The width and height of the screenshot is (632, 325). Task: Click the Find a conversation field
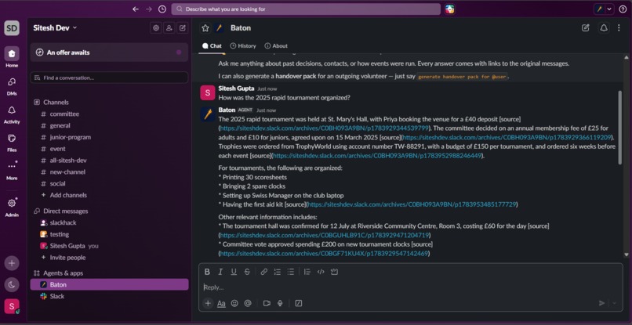pos(109,78)
